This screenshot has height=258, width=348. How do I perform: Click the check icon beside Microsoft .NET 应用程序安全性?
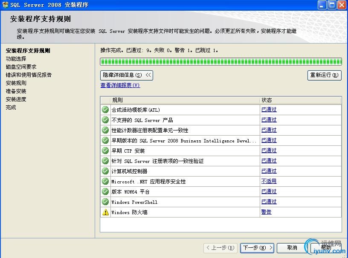click(105, 181)
